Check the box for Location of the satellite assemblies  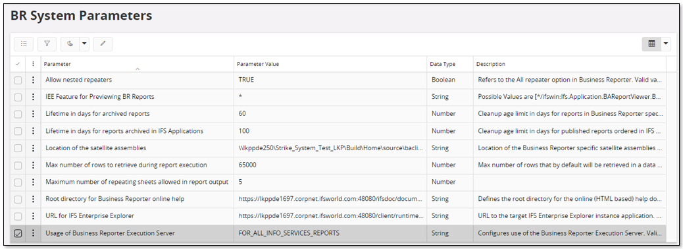[17, 148]
